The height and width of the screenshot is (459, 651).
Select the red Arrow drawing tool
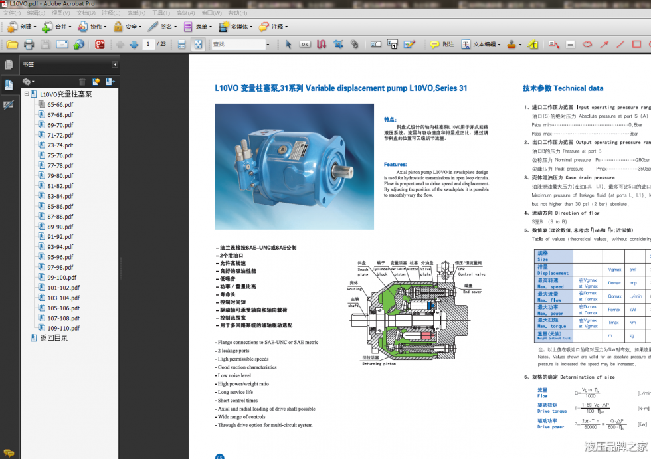tap(604, 45)
